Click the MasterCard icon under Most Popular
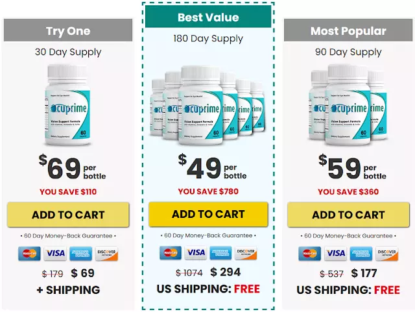 coord(310,254)
